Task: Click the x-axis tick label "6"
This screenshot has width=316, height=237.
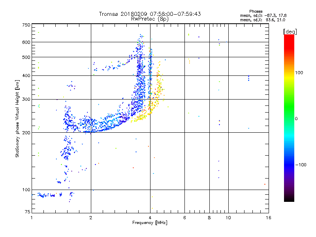Action: [184, 218]
